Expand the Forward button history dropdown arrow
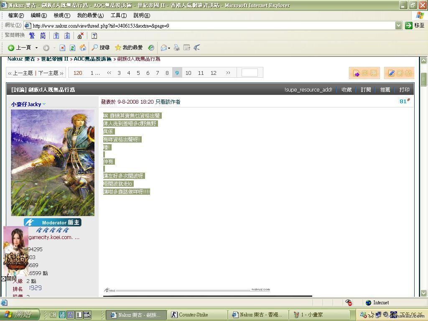This screenshot has height=321, width=428. 54,48
